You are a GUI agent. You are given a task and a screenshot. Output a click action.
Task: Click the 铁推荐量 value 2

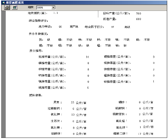(154, 69)
